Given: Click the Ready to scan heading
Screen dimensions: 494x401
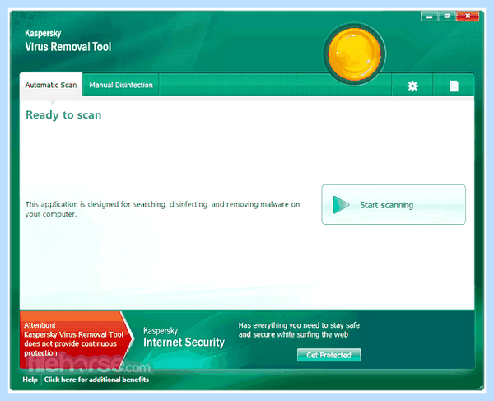Looking at the screenshot, I should (63, 115).
